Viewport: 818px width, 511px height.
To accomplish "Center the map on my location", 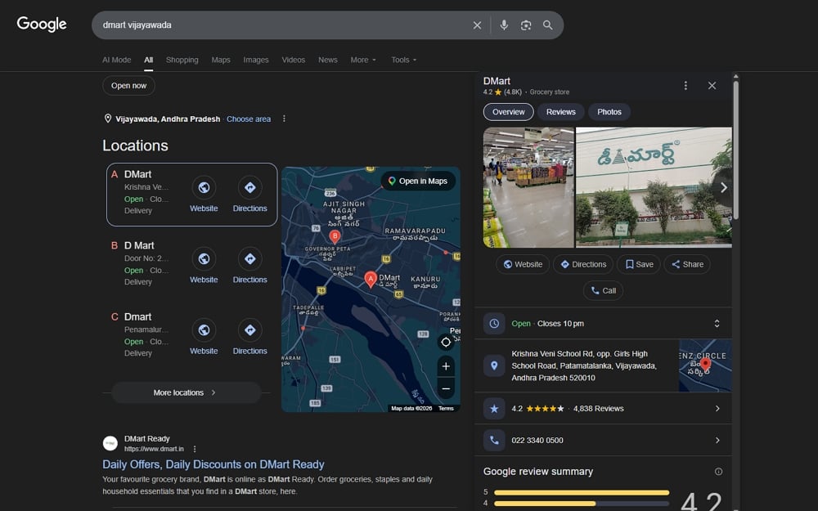I will coord(446,342).
